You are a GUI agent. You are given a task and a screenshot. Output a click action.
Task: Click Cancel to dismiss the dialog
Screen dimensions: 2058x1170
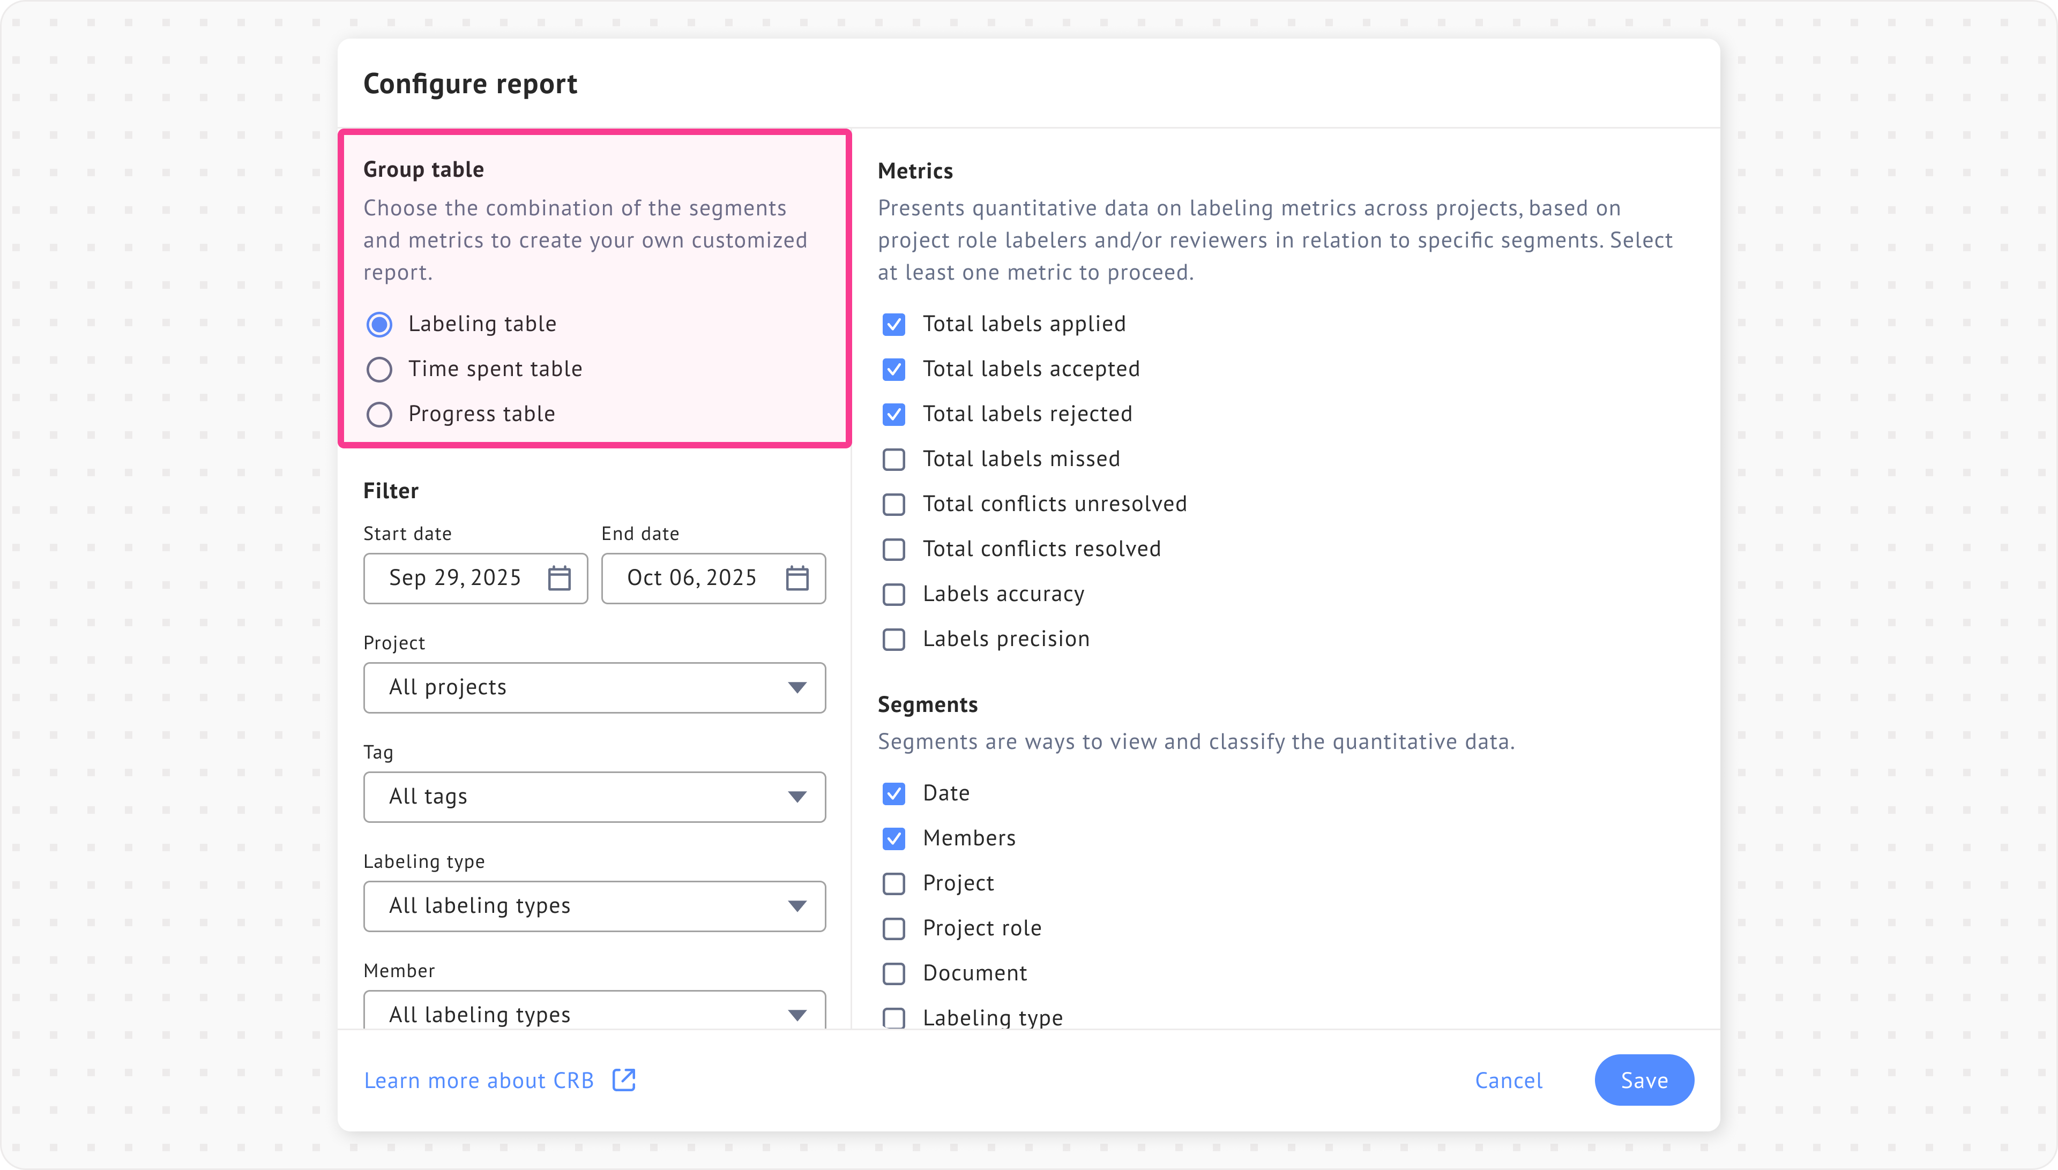(x=1508, y=1080)
